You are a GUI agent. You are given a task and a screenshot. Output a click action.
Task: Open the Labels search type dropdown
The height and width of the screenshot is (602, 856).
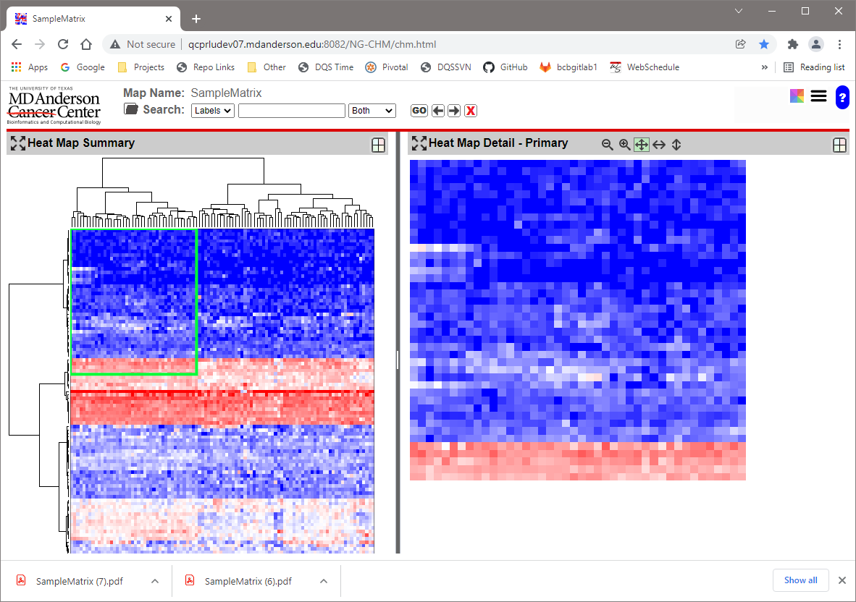pyautogui.click(x=212, y=110)
